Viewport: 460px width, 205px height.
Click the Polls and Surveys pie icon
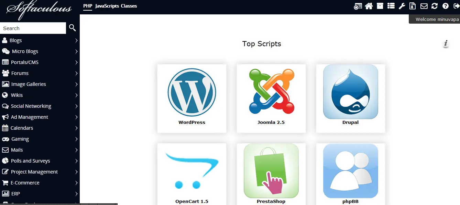pyautogui.click(x=5, y=161)
